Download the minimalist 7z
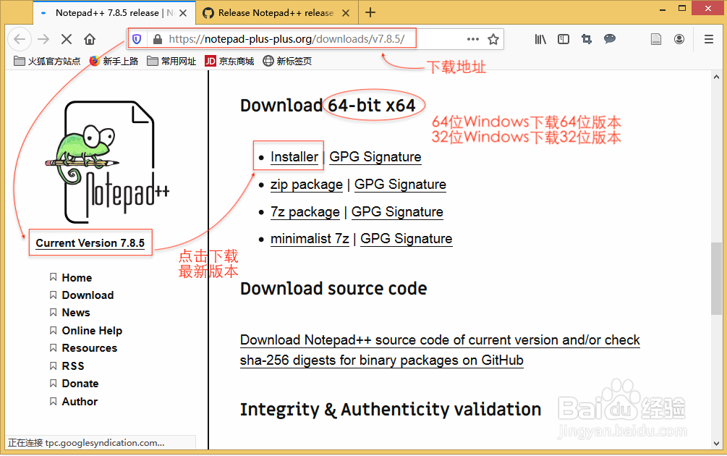727x456 pixels. pyautogui.click(x=310, y=239)
